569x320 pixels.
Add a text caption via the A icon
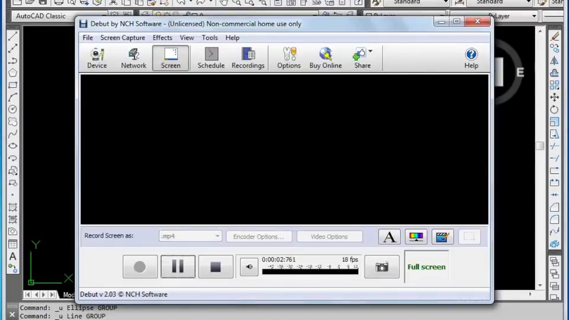tap(389, 237)
